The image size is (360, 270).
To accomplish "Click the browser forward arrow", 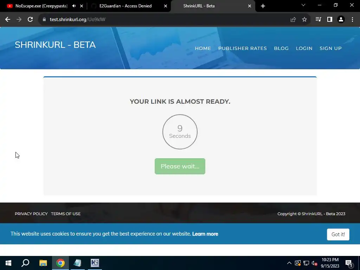I will (19, 20).
